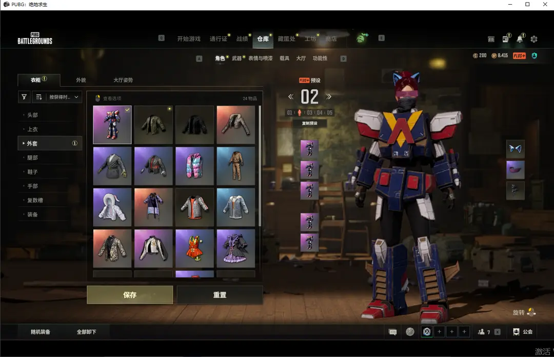Click the cat ears equipped item slot
Viewport: 554px width, 357px height.
(x=515, y=148)
